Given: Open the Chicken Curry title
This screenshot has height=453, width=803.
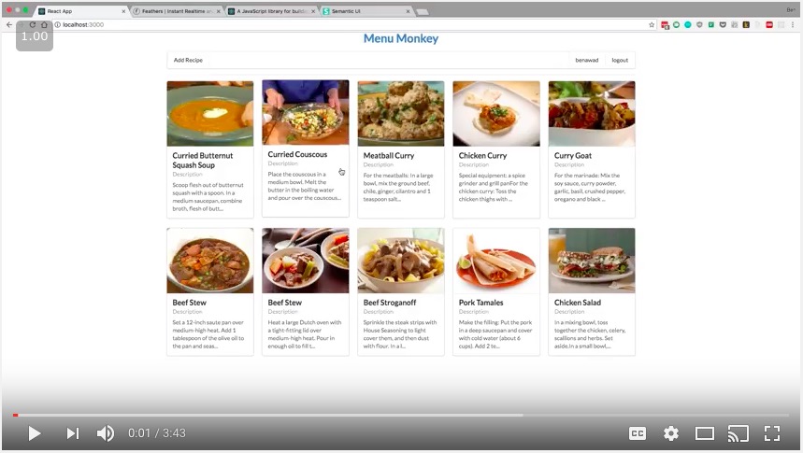Looking at the screenshot, I should pos(482,156).
